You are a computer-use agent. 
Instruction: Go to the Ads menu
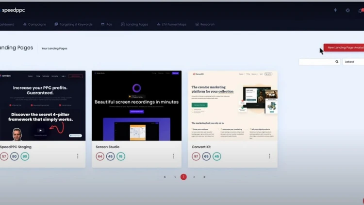pos(107,24)
